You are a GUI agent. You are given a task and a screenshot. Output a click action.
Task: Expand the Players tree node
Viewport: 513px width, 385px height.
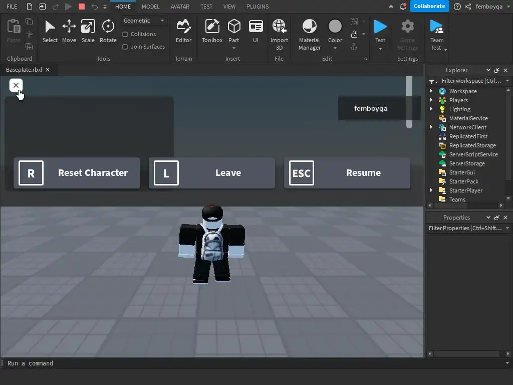[431, 100]
